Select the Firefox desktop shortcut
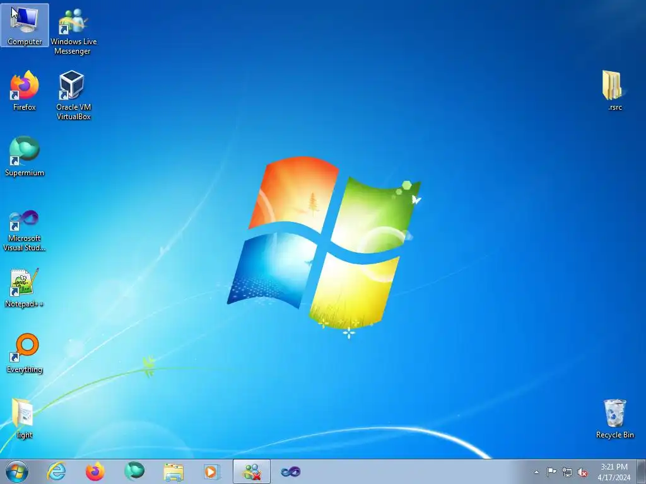Image resolution: width=646 pixels, height=484 pixels. (25, 91)
